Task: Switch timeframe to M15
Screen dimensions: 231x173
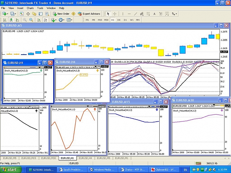Action: [100, 20]
